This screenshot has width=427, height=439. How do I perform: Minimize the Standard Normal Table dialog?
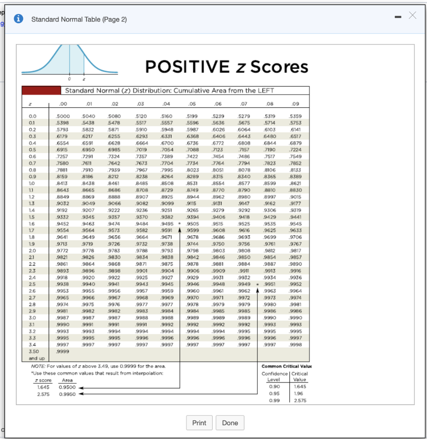pos(398,17)
